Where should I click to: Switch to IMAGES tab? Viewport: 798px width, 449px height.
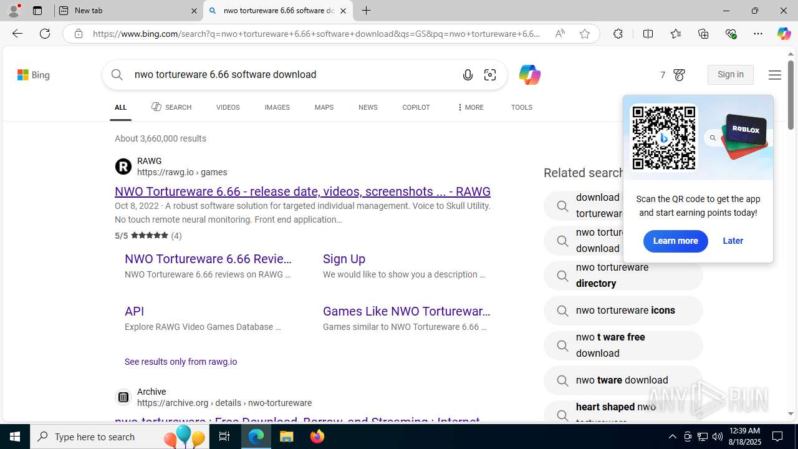point(277,107)
